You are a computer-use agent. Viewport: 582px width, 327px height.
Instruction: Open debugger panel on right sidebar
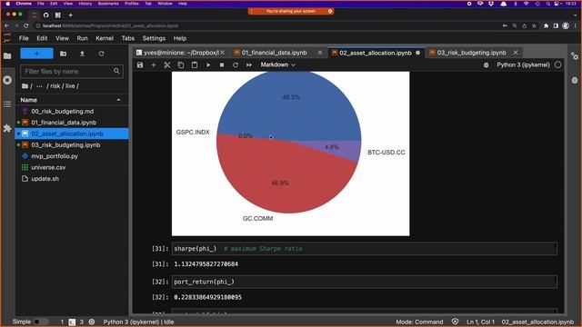click(x=575, y=80)
